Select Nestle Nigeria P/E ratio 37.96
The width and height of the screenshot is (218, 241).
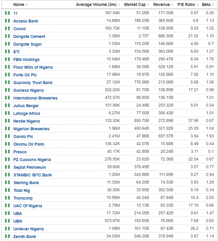(x=193, y=121)
